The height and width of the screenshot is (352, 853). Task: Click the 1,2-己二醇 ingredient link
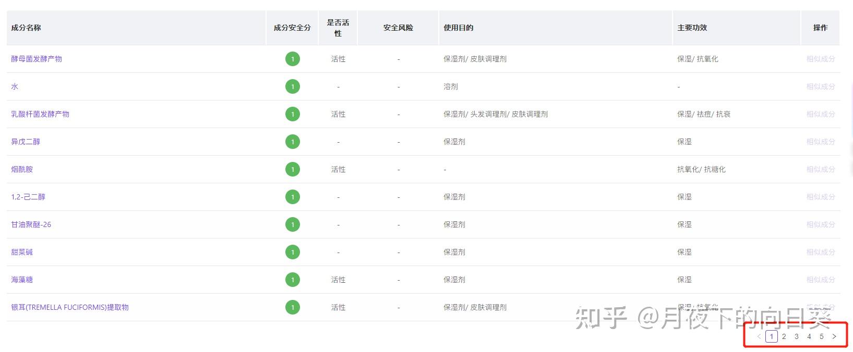click(x=28, y=197)
